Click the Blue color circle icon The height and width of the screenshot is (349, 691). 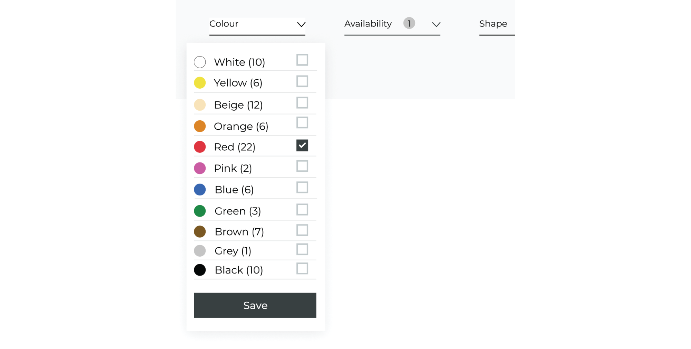[x=200, y=189]
